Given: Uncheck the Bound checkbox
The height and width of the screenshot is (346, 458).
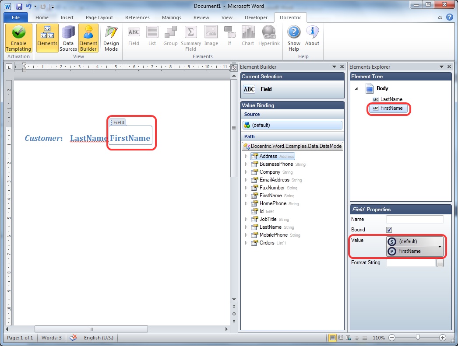Looking at the screenshot, I should (389, 230).
